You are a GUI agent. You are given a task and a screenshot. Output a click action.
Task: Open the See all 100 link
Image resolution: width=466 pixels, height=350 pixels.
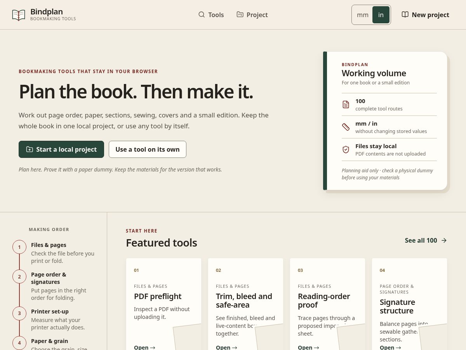click(x=426, y=240)
